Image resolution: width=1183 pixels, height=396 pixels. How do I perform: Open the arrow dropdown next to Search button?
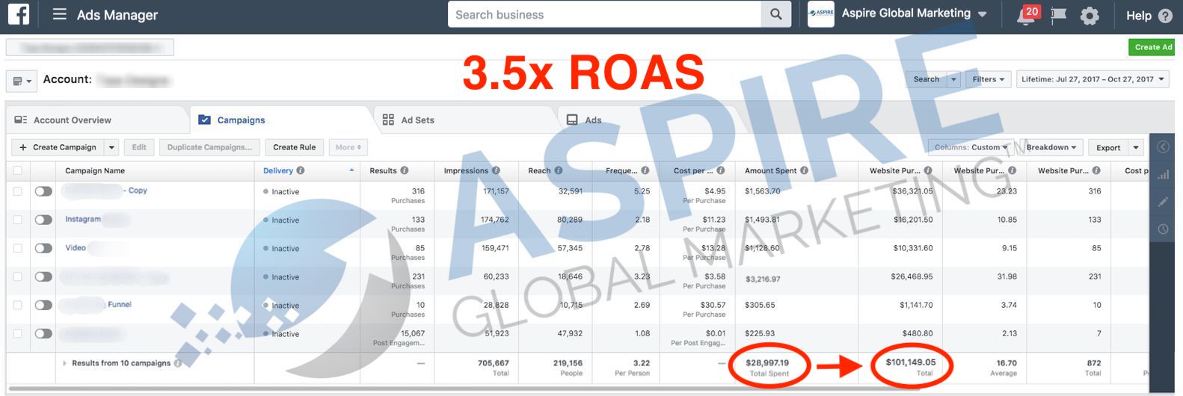pos(953,79)
